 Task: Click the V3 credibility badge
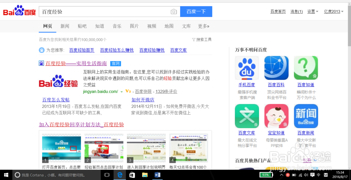tap(128, 91)
